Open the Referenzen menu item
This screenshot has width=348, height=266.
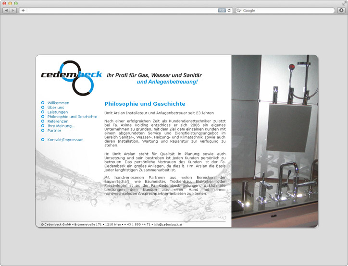58,121
